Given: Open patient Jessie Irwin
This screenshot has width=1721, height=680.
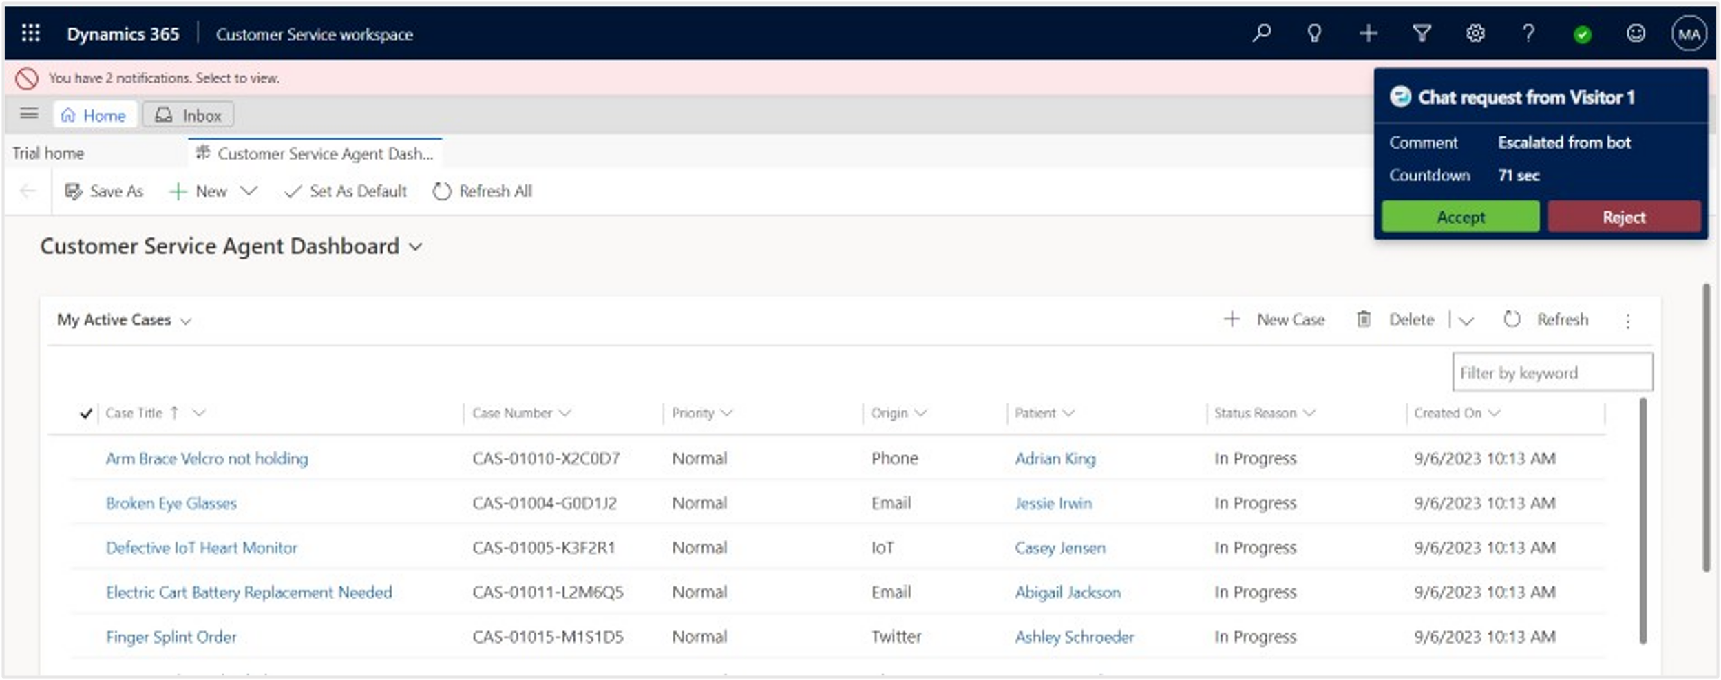Looking at the screenshot, I should (x=1053, y=503).
